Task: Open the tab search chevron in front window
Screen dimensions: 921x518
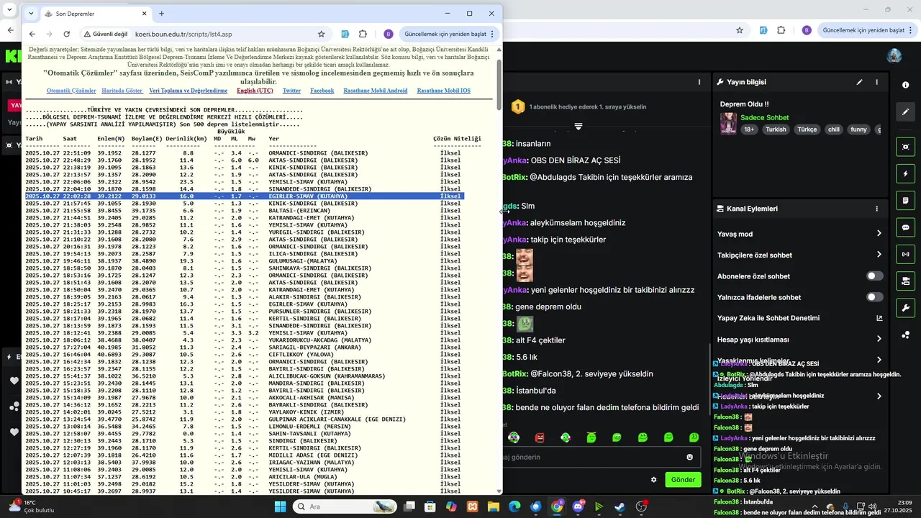Action: click(31, 14)
